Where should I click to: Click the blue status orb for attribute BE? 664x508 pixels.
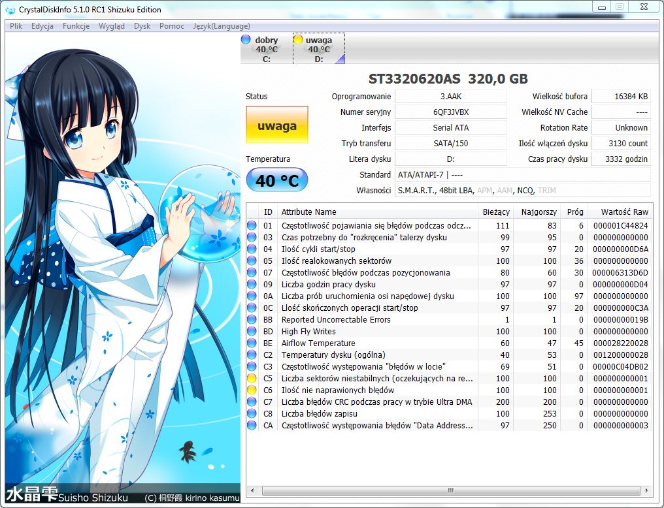252,343
